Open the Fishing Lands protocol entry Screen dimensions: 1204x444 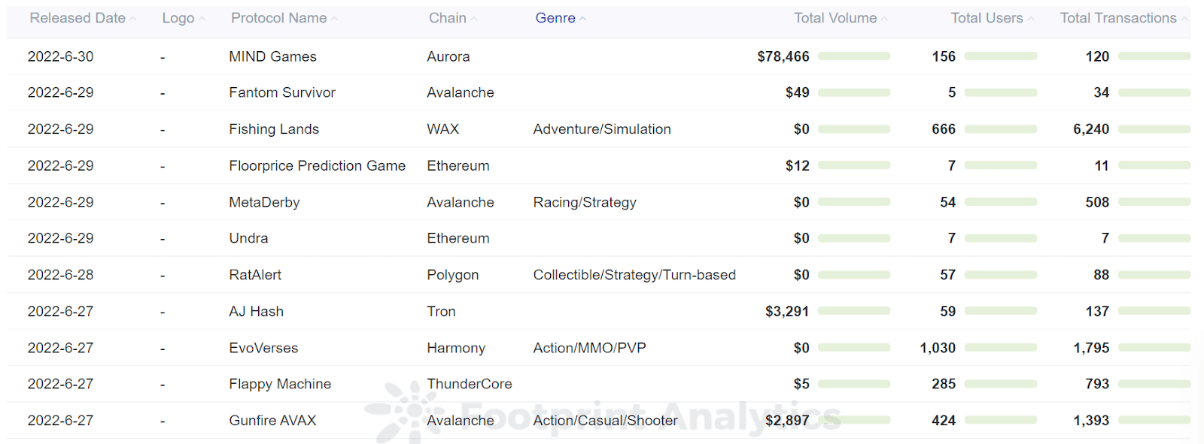[x=274, y=128]
